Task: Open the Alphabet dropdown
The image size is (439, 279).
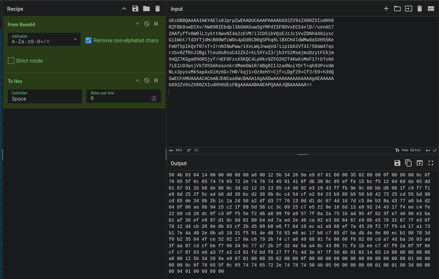Action: tap(44, 39)
